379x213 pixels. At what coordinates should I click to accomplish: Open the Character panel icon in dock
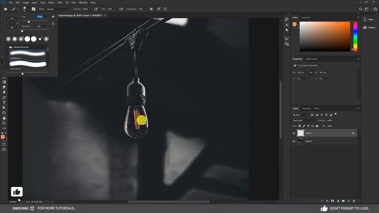[x=287, y=25]
